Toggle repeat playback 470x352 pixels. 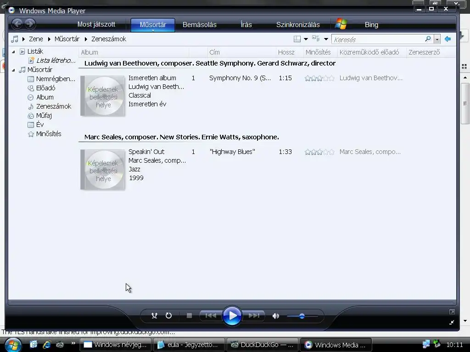click(168, 315)
